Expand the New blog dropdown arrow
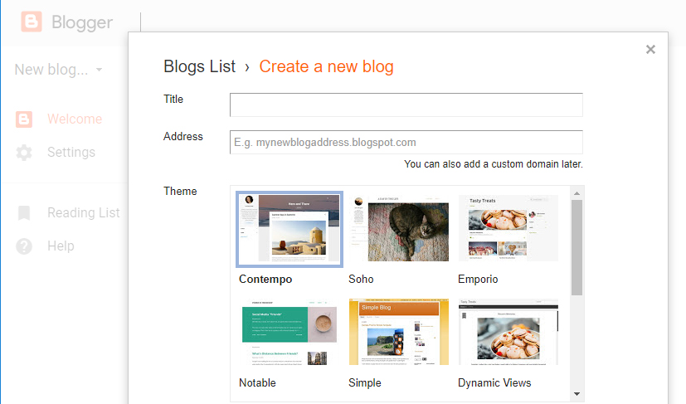The image size is (686, 404). click(x=100, y=70)
